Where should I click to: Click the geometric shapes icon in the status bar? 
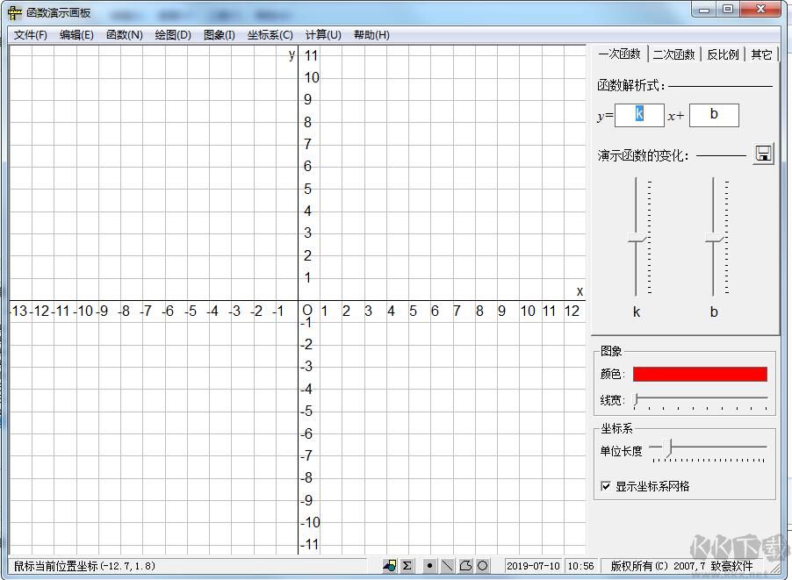[x=389, y=565]
